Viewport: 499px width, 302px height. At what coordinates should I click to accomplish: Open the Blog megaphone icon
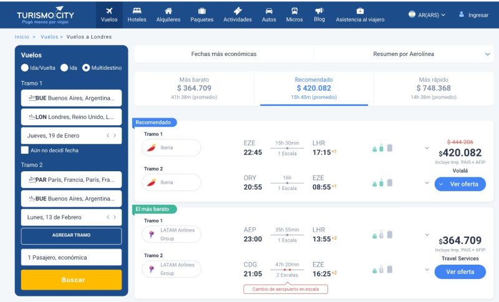pos(319,11)
